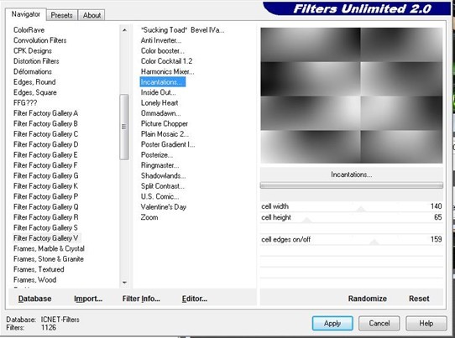Apply the Incantations filter
The image size is (455, 338).
coord(332,323)
